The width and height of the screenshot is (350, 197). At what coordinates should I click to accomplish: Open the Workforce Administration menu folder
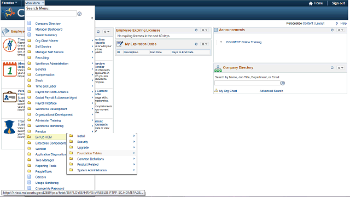tap(52, 63)
